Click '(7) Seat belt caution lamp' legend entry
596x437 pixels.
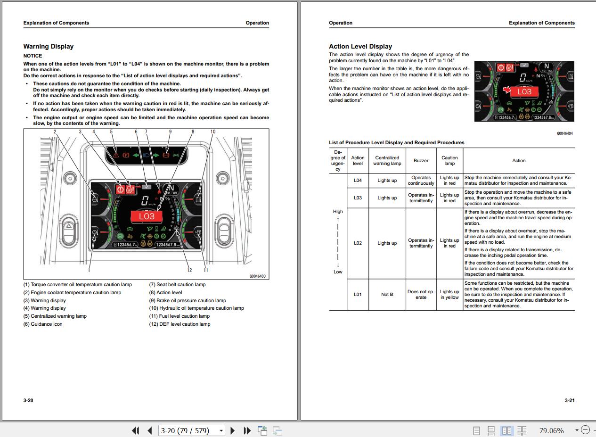(x=178, y=284)
